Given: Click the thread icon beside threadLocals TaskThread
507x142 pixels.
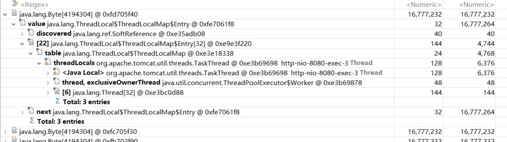Looking at the screenshot, I should point(48,63).
